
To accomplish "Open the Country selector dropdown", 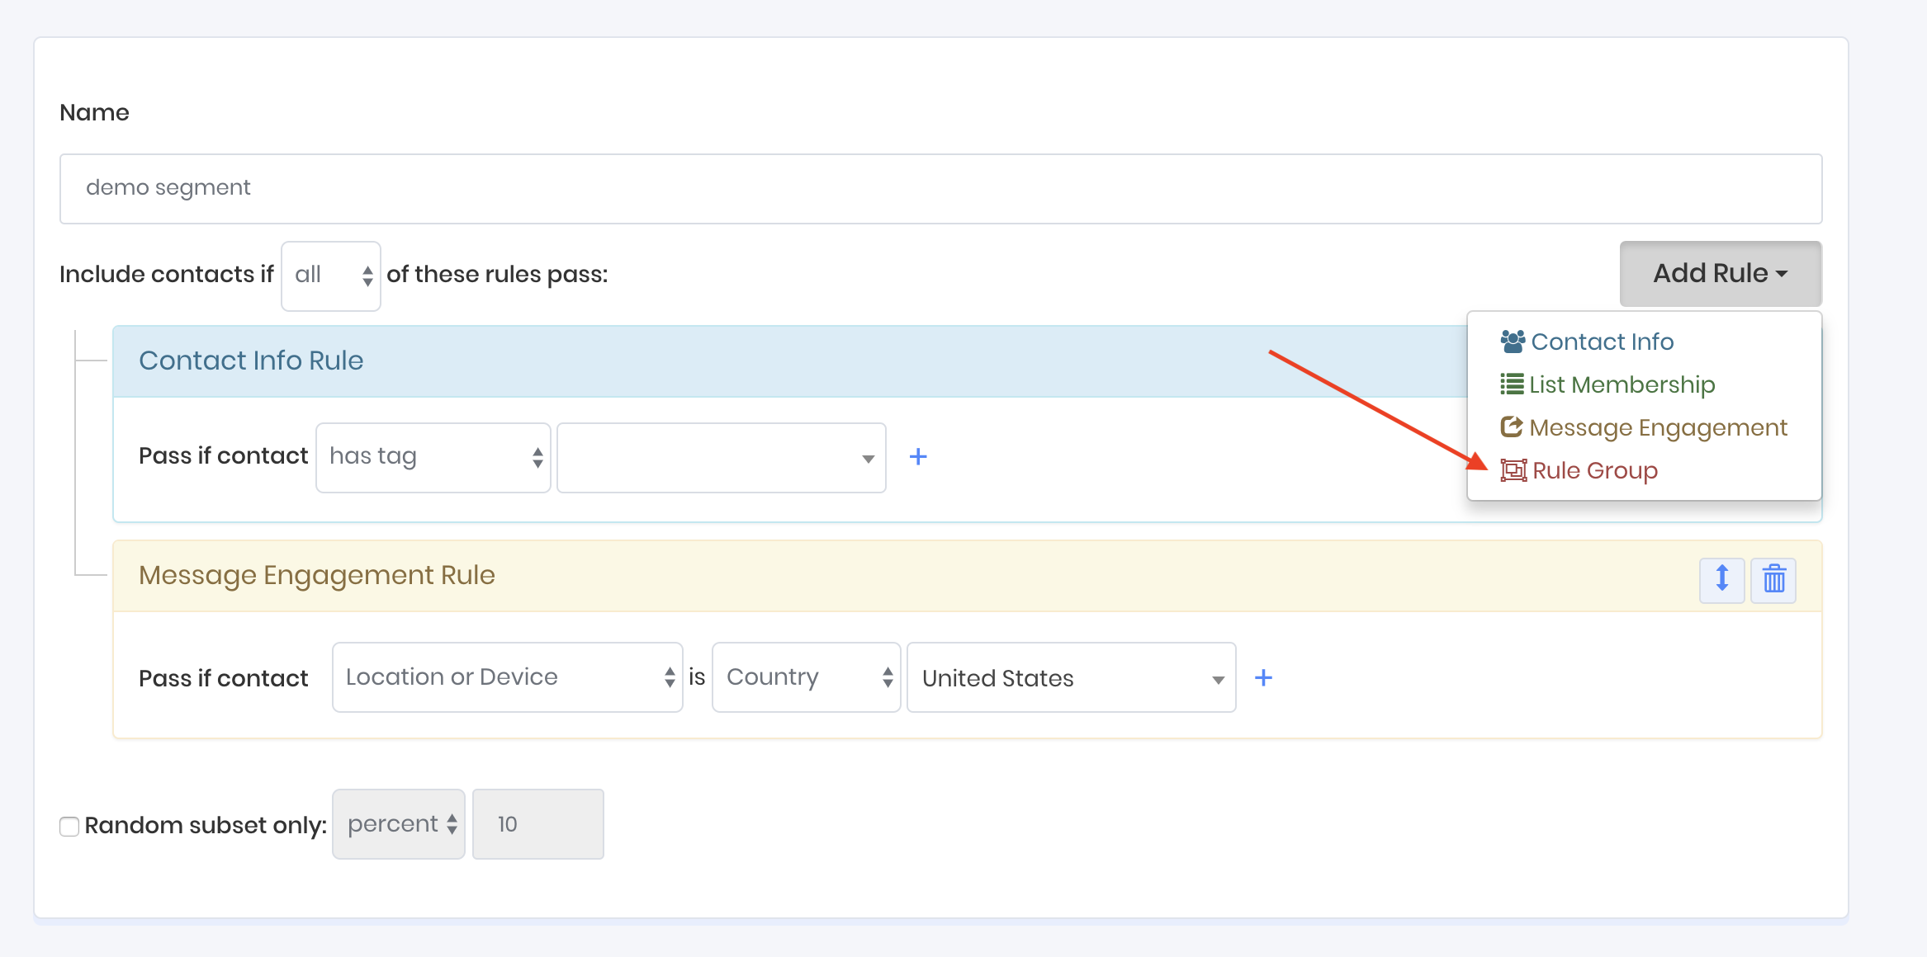I will 806,677.
